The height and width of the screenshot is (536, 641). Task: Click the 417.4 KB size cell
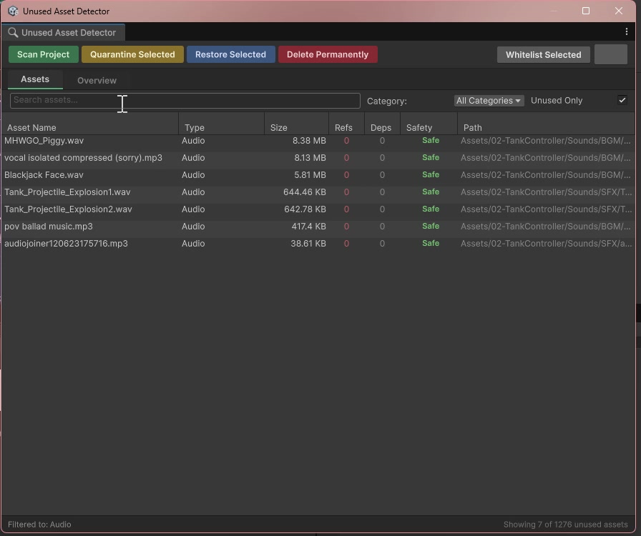tap(308, 227)
